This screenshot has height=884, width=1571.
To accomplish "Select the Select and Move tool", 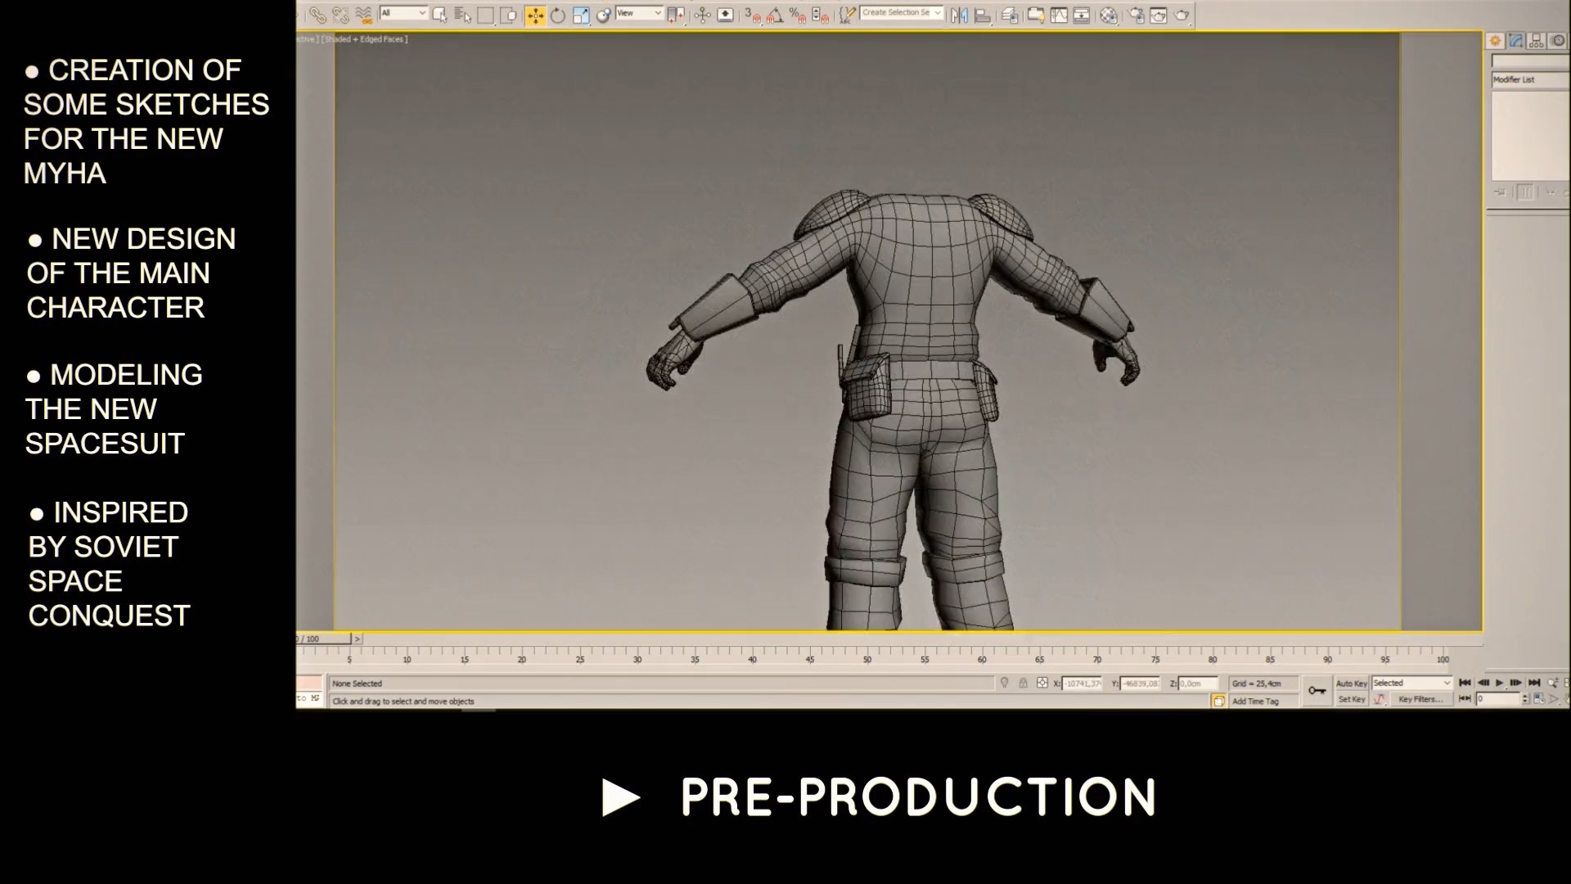I will (x=536, y=15).
